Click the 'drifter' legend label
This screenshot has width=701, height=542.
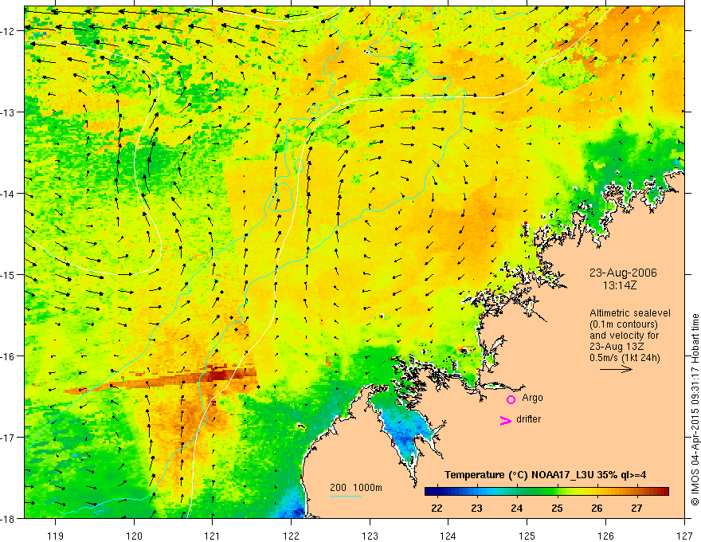(x=528, y=419)
